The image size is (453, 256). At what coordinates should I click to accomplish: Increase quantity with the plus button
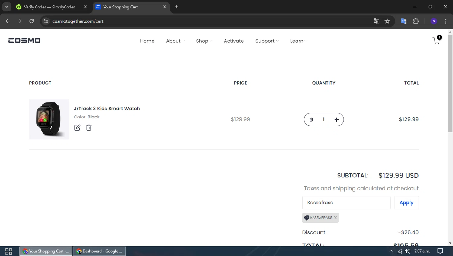pyautogui.click(x=336, y=119)
